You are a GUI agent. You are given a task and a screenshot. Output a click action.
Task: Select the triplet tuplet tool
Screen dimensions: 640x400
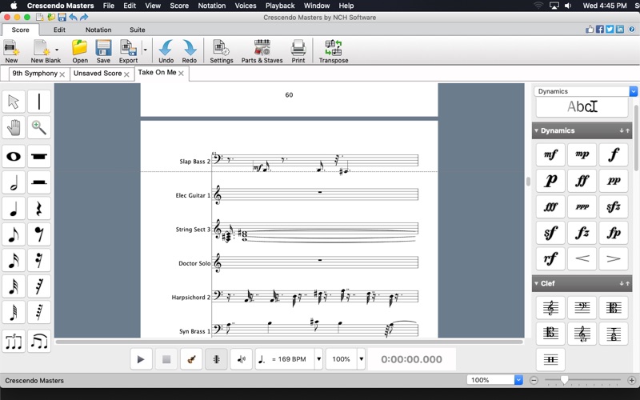(14, 342)
